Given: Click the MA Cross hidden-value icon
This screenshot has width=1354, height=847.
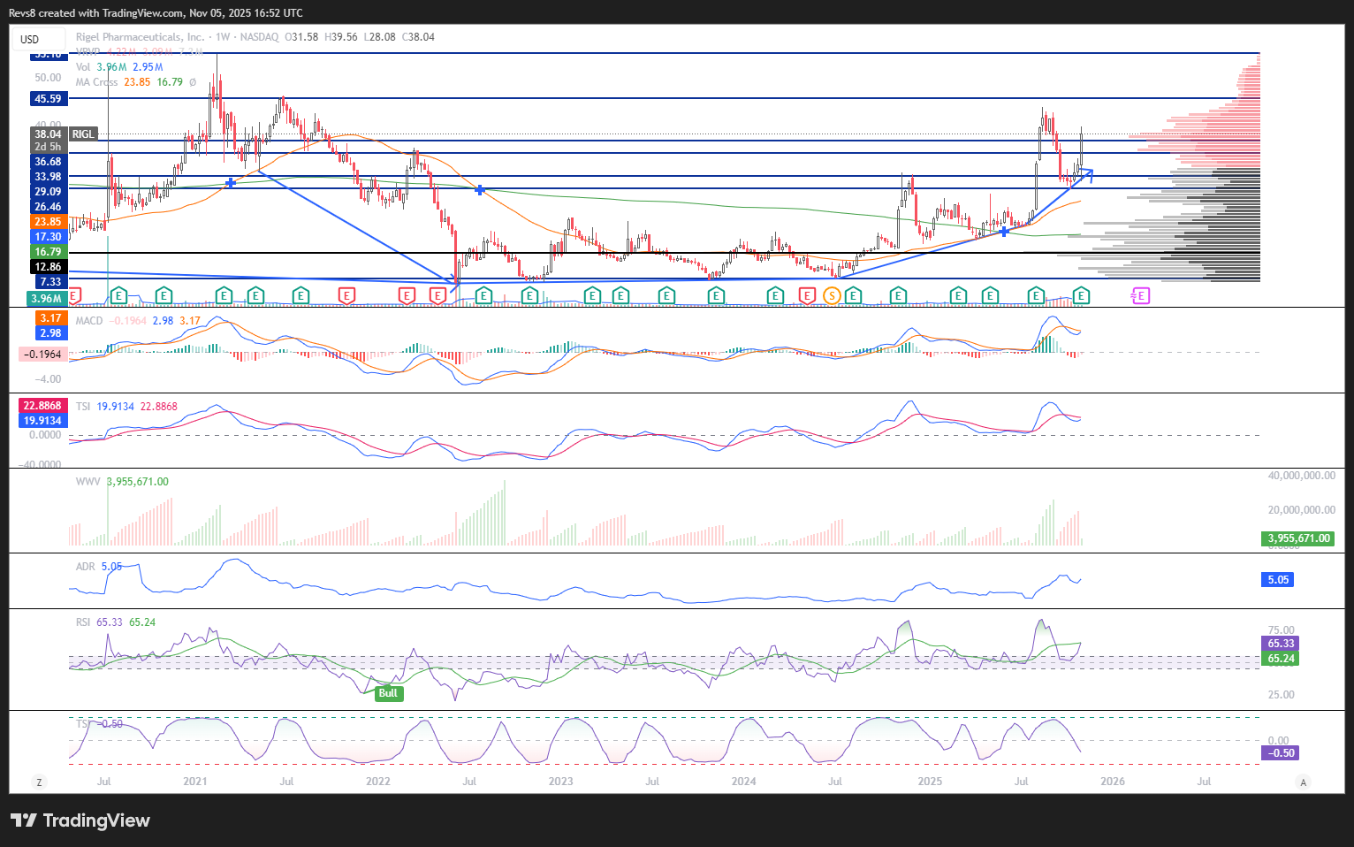Looking at the screenshot, I should pyautogui.click(x=193, y=82).
